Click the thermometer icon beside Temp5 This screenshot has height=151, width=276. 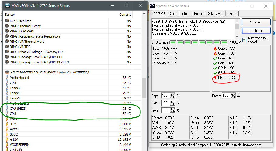(7, 98)
